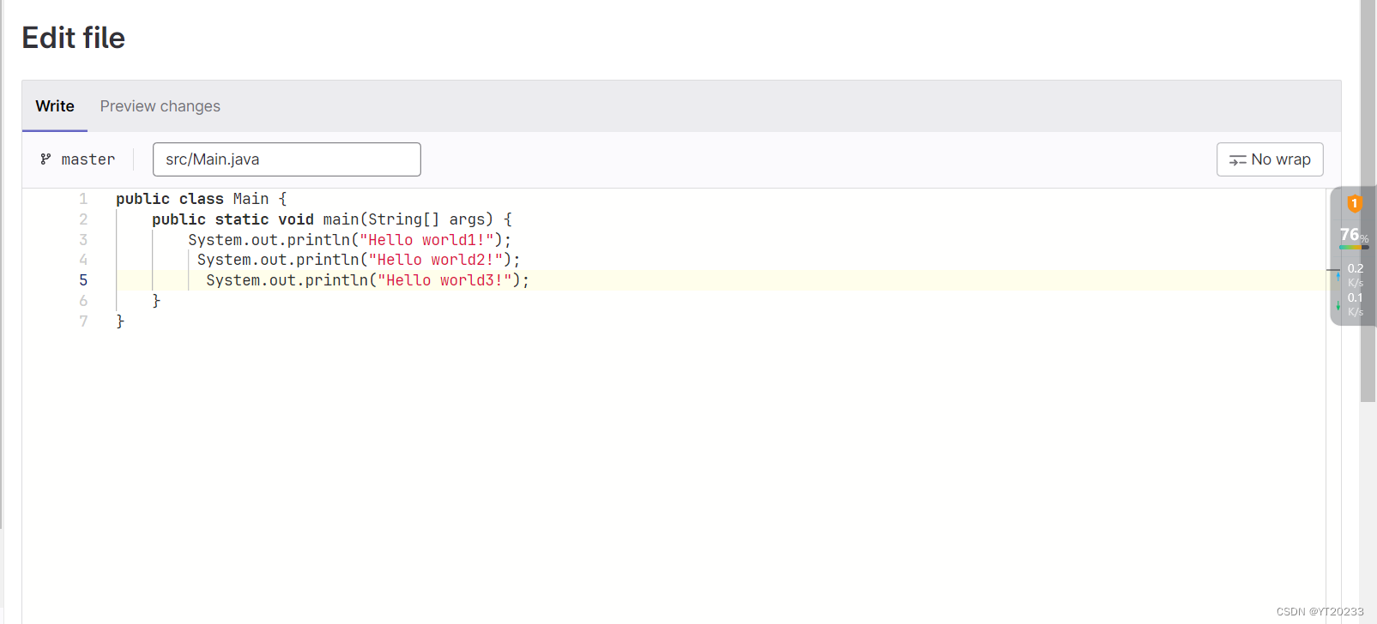This screenshot has width=1377, height=624.
Task: Place cursor in 'public class Main {' line
Action: (202, 199)
